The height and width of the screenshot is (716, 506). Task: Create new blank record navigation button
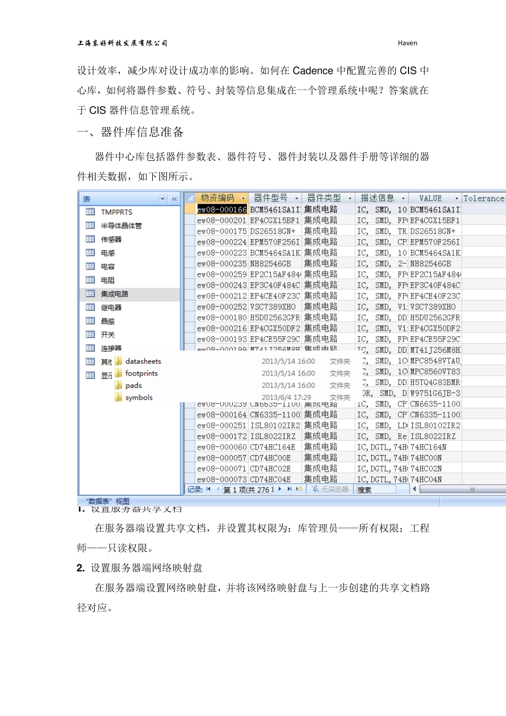[x=299, y=489]
